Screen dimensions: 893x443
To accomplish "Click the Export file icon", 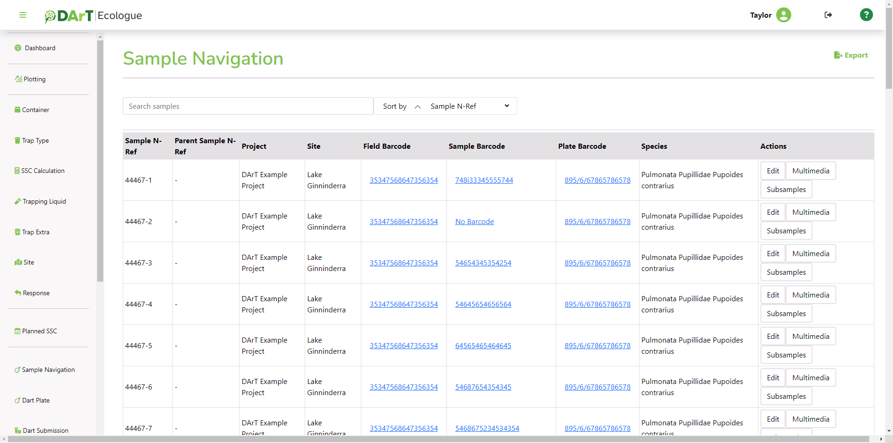I will click(x=838, y=55).
